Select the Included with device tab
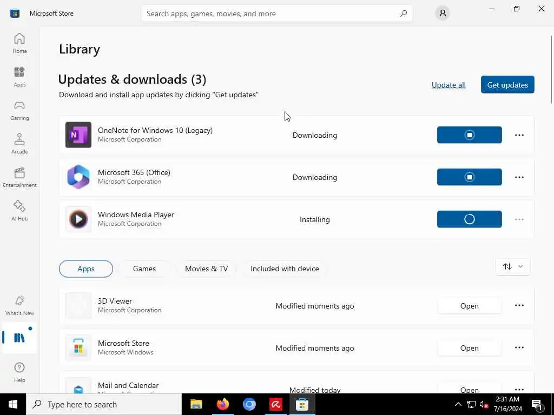Image resolution: width=554 pixels, height=415 pixels. (x=285, y=269)
